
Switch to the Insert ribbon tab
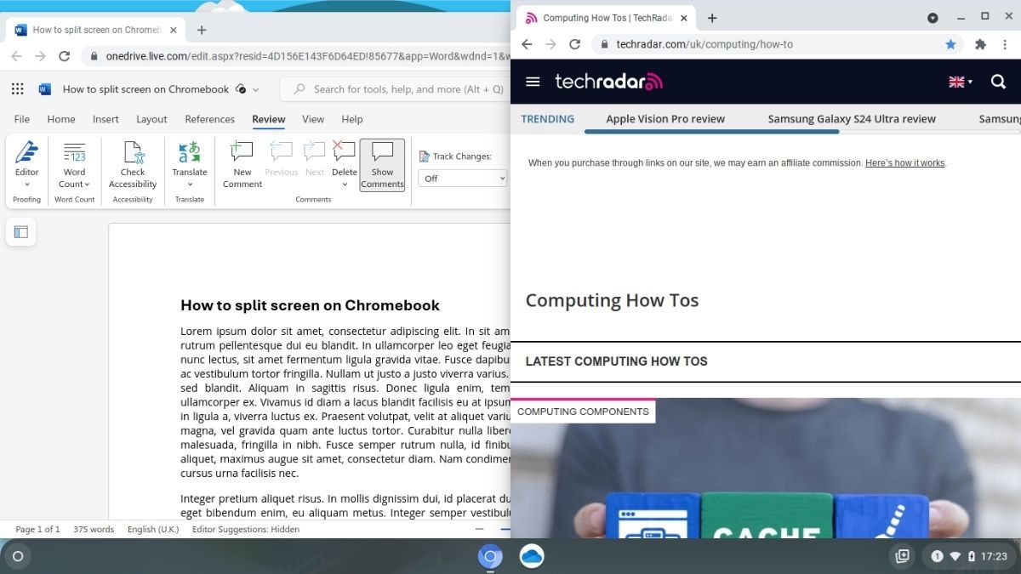point(105,119)
